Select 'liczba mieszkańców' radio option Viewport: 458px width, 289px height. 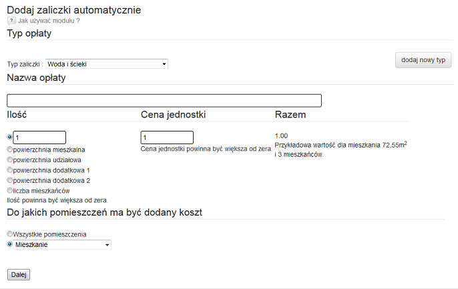pos(9,191)
